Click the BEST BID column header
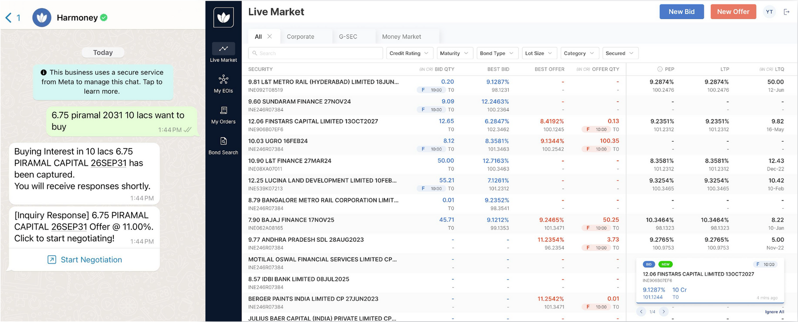The width and height of the screenshot is (798, 322). pyautogui.click(x=498, y=69)
